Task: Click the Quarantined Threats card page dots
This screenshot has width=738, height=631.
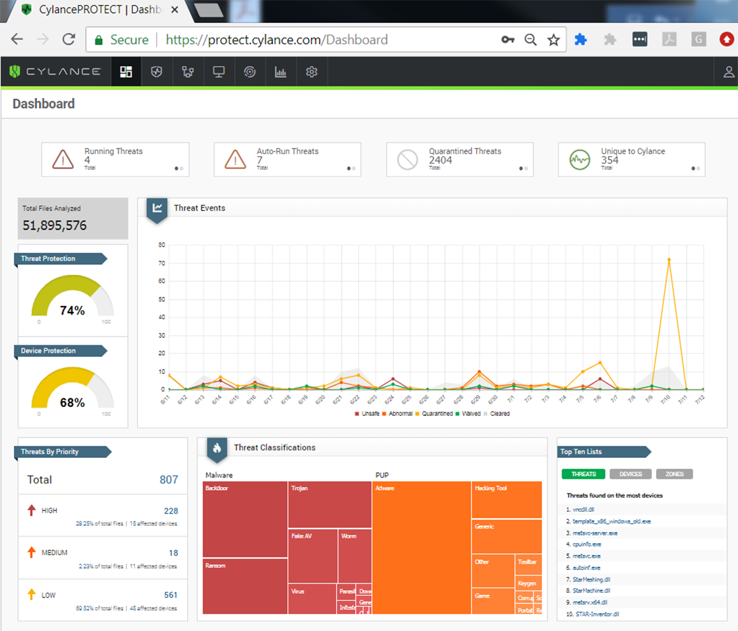Action: click(x=523, y=168)
